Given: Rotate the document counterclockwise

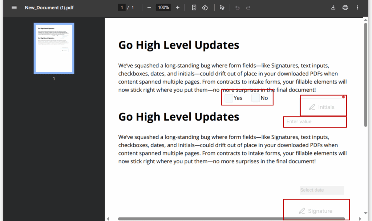Looking at the screenshot, I should pos(205,8).
